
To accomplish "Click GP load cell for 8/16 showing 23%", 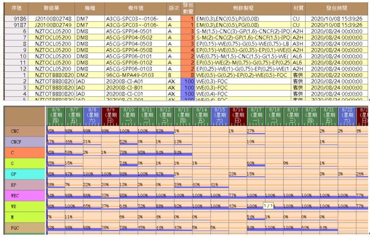I will click(238, 174).
